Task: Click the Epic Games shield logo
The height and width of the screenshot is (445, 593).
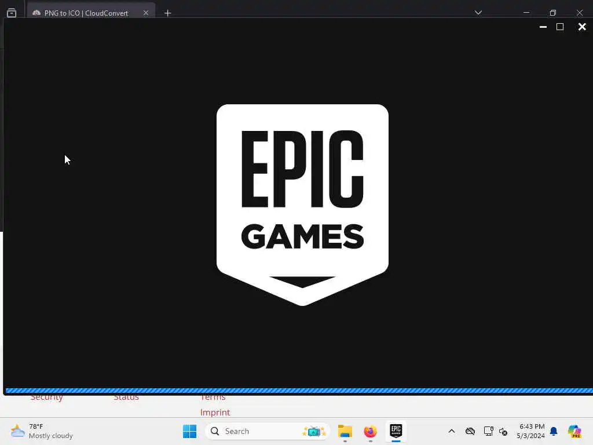Action: click(x=302, y=205)
